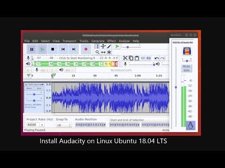Skip to the start of the track
The width and height of the screenshot is (225, 168).
click(63, 49)
